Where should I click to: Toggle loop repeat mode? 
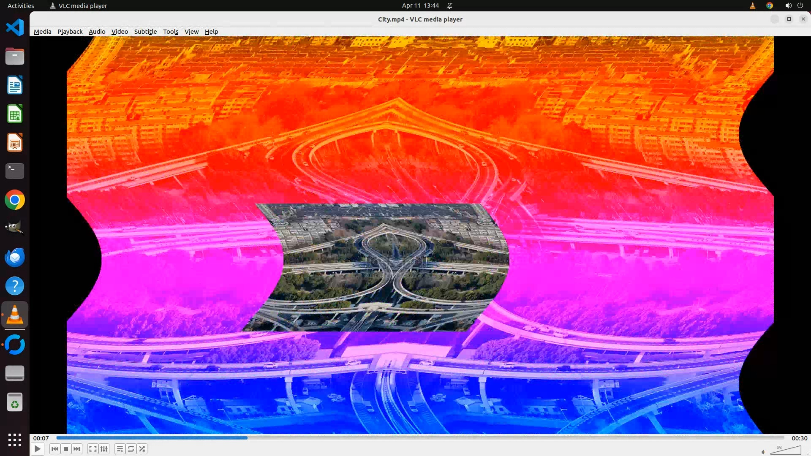click(x=131, y=449)
